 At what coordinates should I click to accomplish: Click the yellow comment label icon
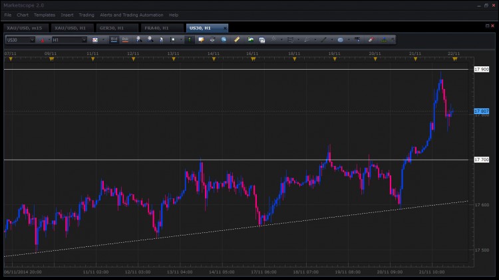(201, 40)
